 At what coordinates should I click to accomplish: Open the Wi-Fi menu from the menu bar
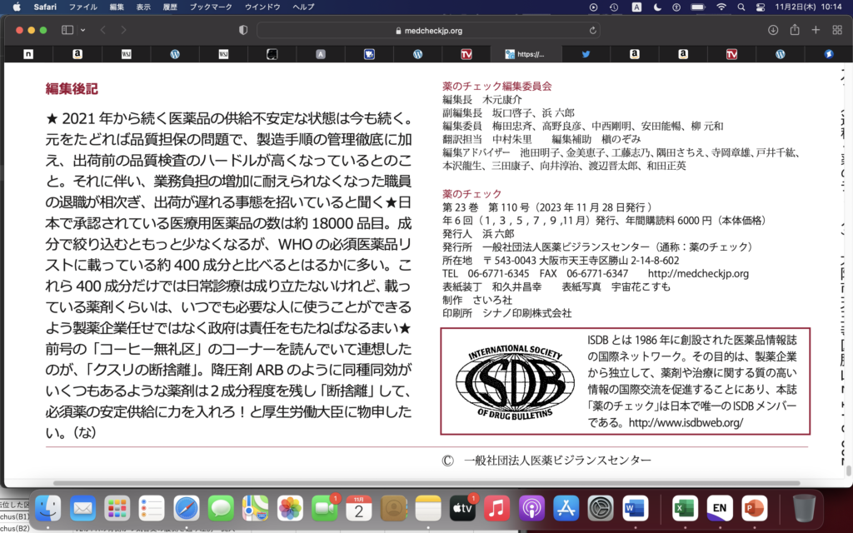721,8
